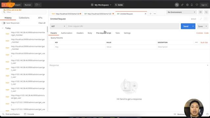Open the No Environment dropdown

click(181, 12)
